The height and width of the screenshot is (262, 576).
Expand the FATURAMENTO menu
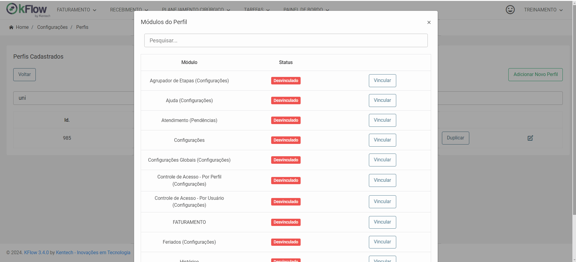(77, 10)
